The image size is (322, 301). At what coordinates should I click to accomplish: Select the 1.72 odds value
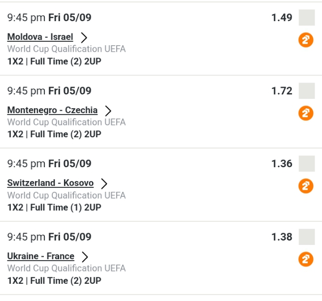pos(282,91)
